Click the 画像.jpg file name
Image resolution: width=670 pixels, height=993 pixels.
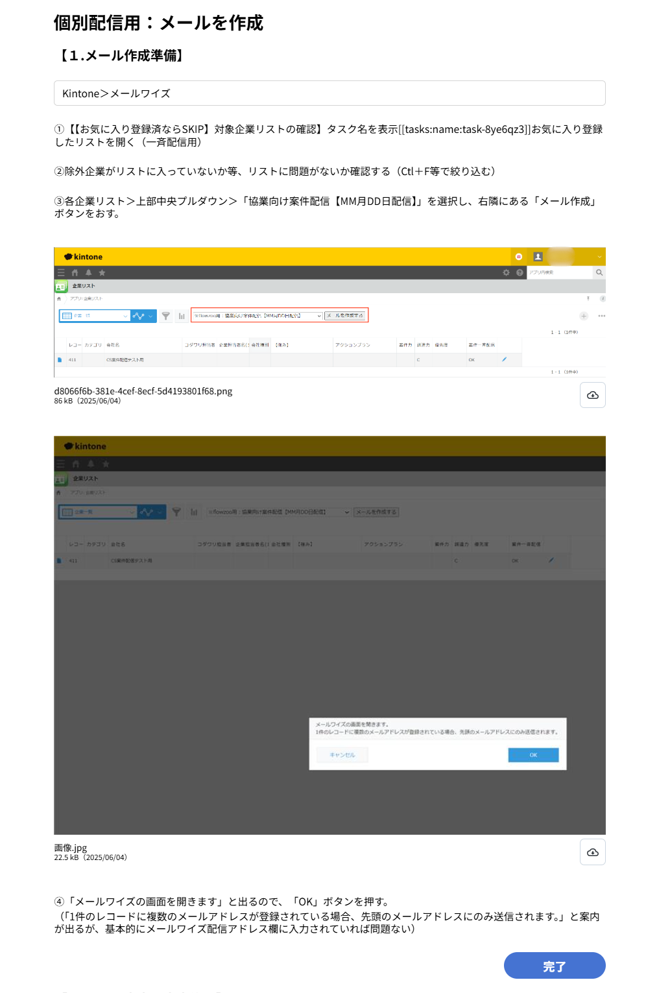click(x=70, y=848)
